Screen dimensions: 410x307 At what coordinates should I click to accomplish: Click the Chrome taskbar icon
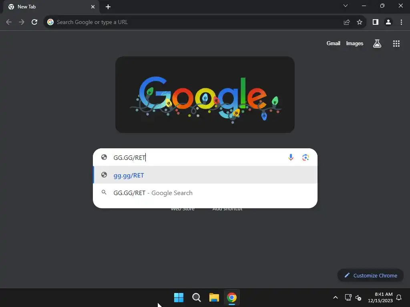click(232, 297)
